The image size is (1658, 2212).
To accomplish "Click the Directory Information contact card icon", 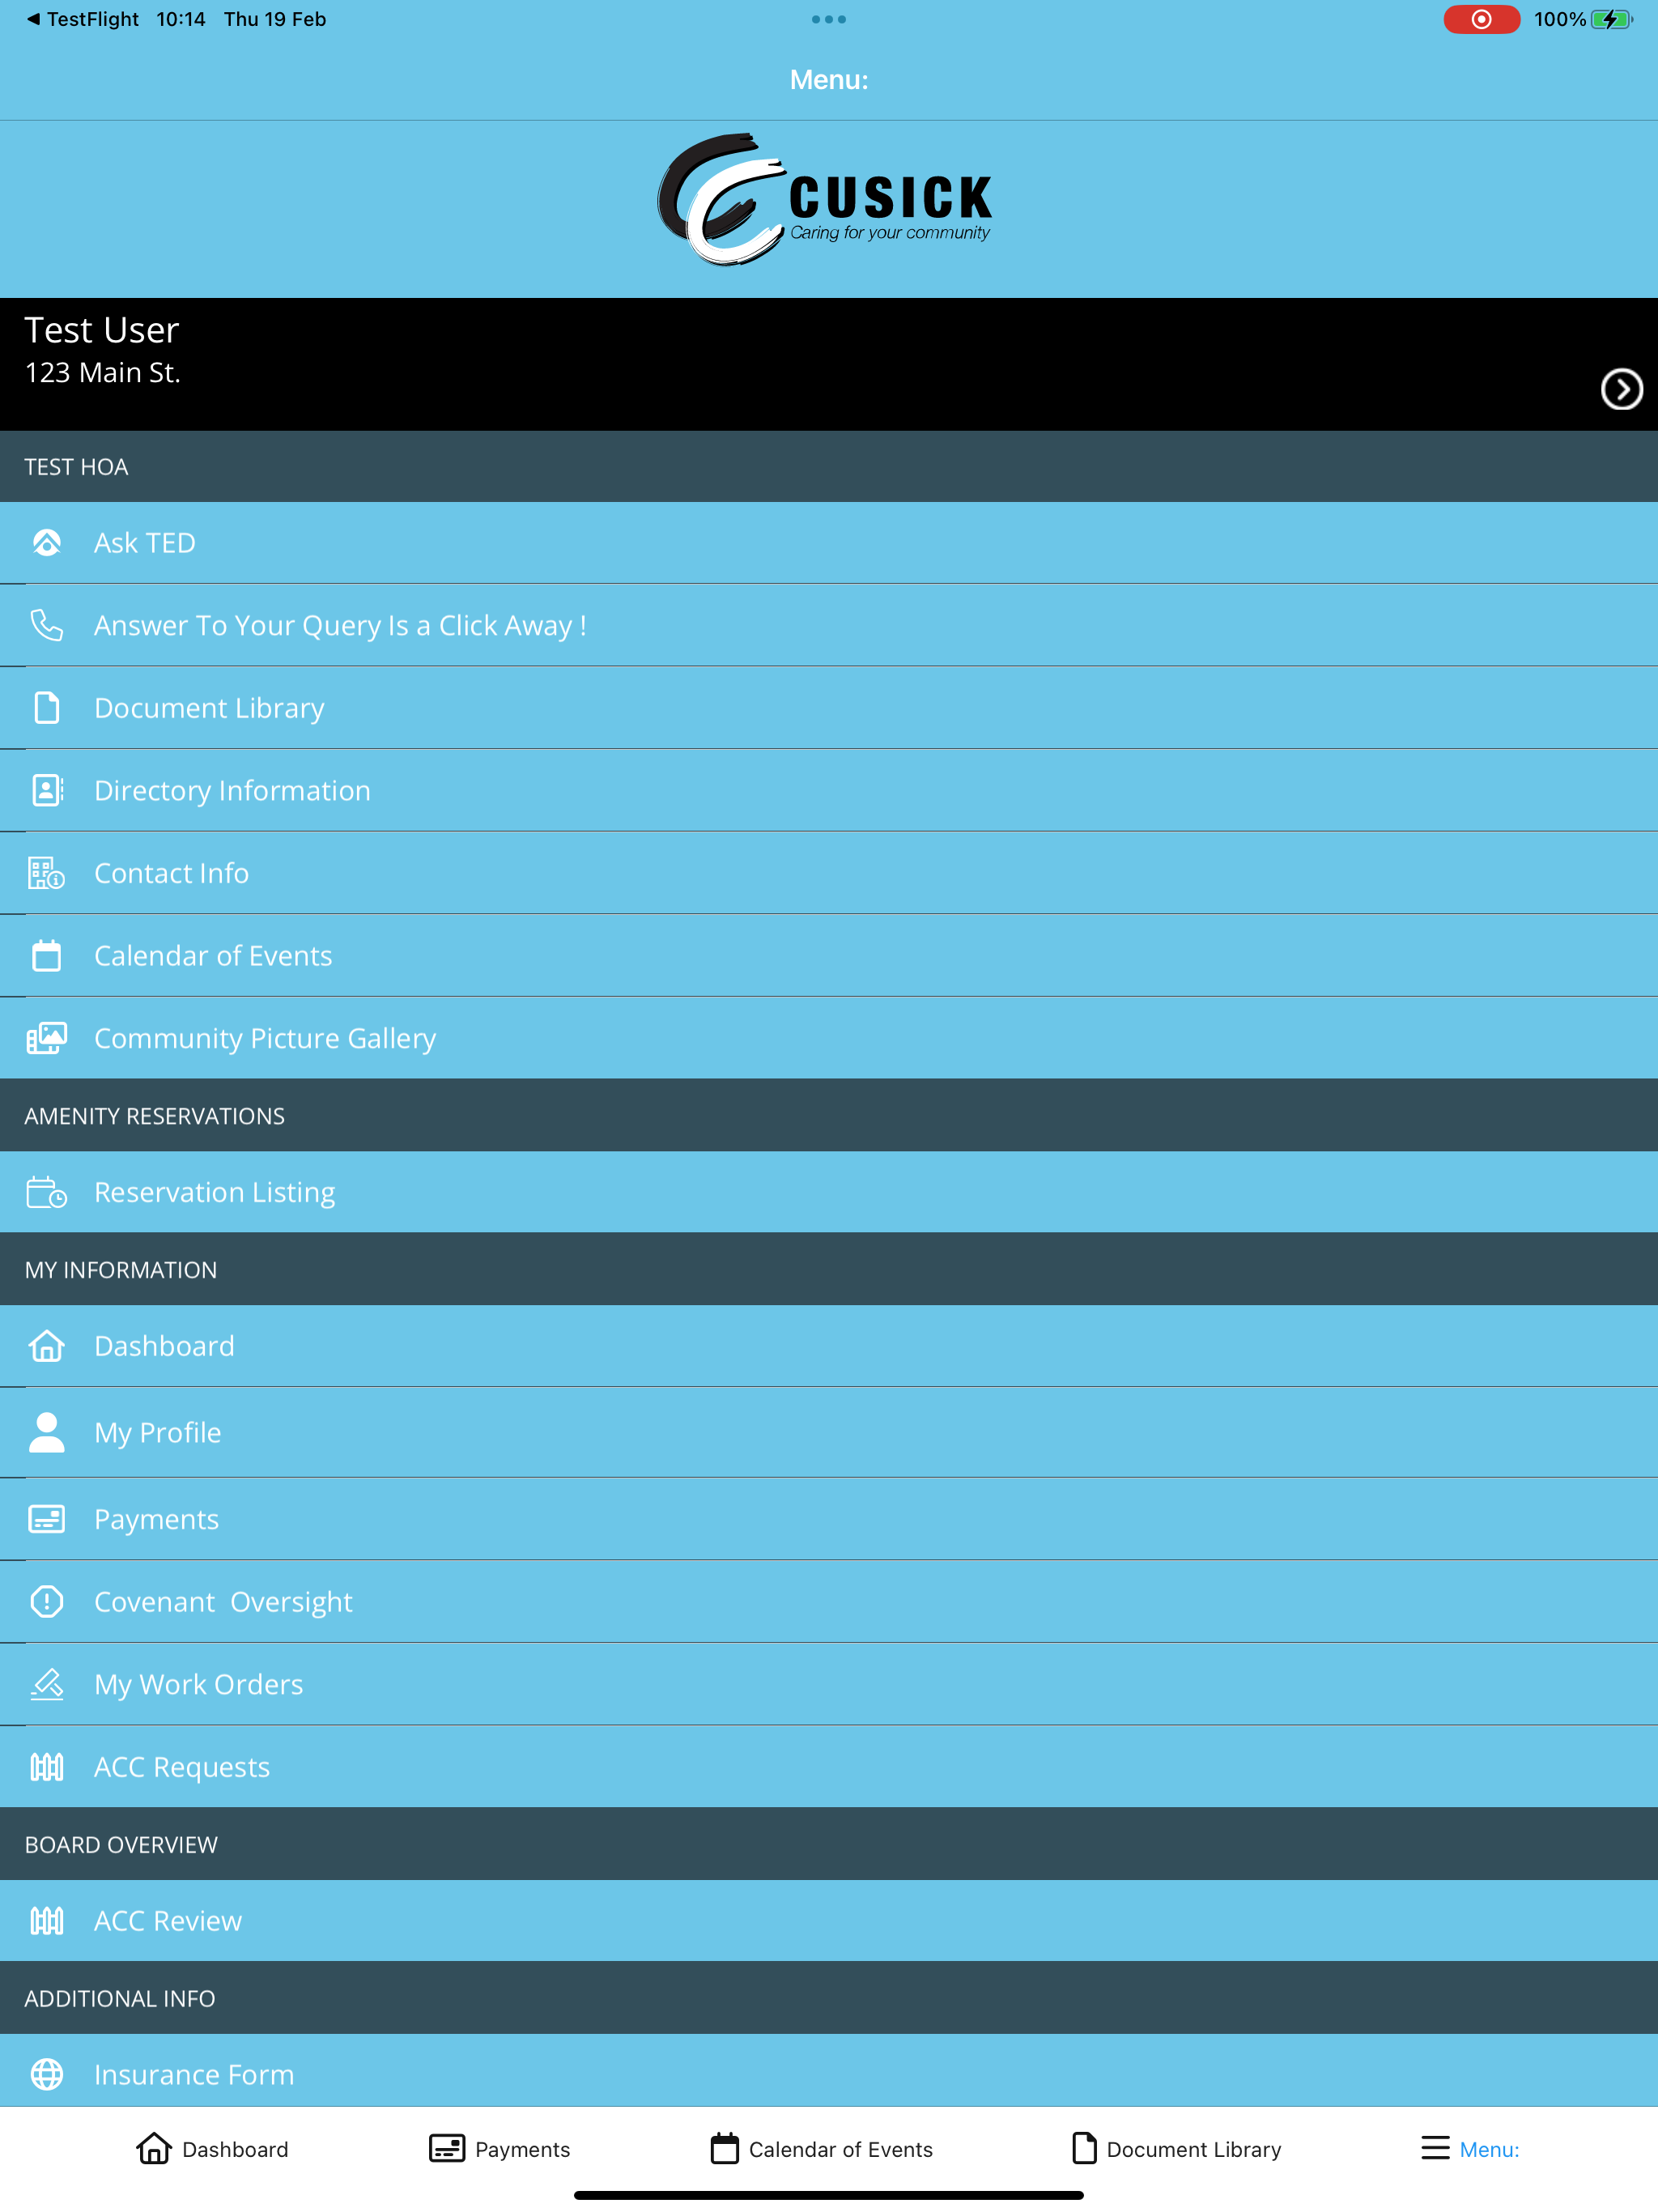I will pyautogui.click(x=47, y=790).
